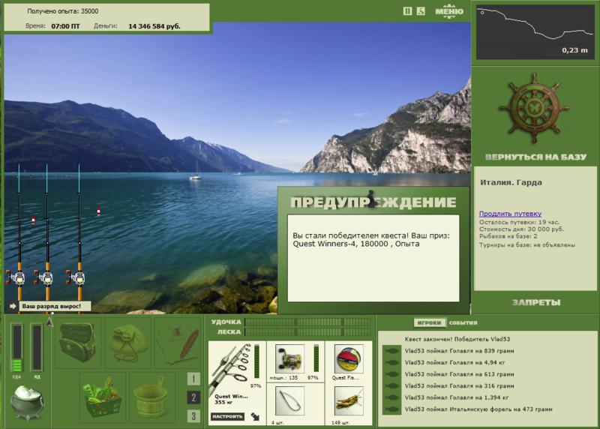Click the ship's wheel to return to base
The width and height of the screenshot is (600, 429).
pyautogui.click(x=535, y=109)
